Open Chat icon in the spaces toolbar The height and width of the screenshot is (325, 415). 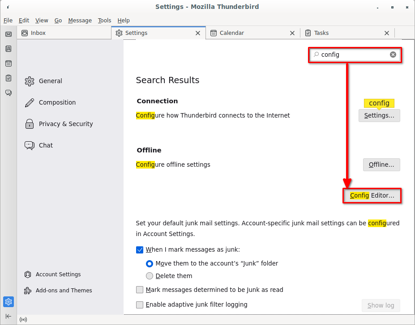pos(8,93)
